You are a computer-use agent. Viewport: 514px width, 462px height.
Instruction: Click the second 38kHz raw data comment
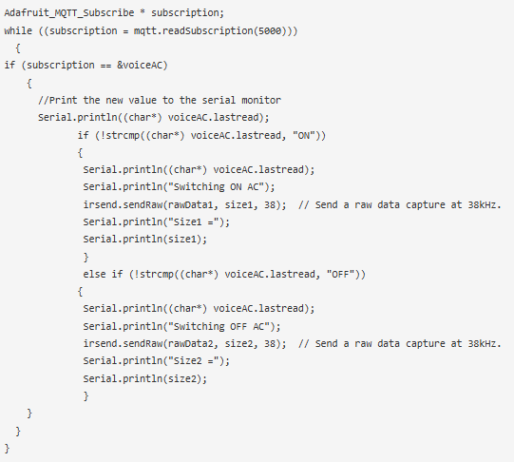400,343
